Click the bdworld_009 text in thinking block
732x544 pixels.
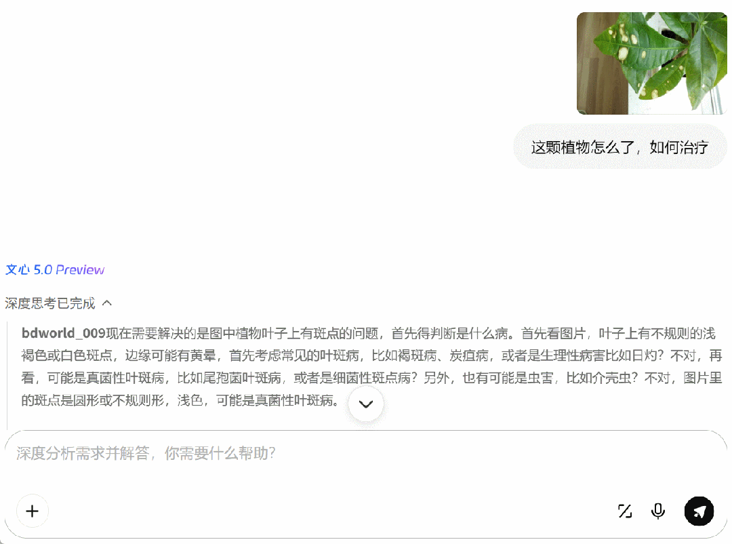[x=64, y=333]
